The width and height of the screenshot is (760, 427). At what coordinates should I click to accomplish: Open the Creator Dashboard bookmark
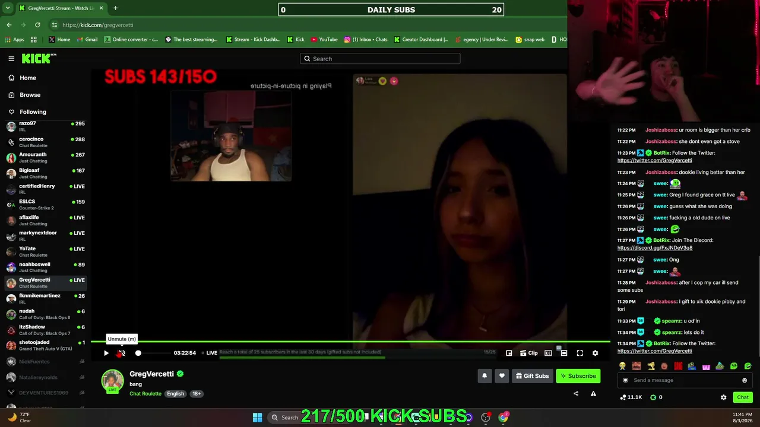pyautogui.click(x=421, y=40)
